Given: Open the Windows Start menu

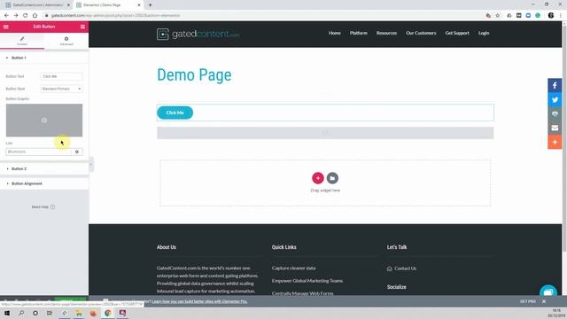Looking at the screenshot, I should 7,313.
